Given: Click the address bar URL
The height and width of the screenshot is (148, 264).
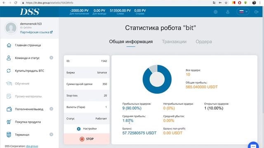Looking at the screenshot, I should click(x=49, y=3).
